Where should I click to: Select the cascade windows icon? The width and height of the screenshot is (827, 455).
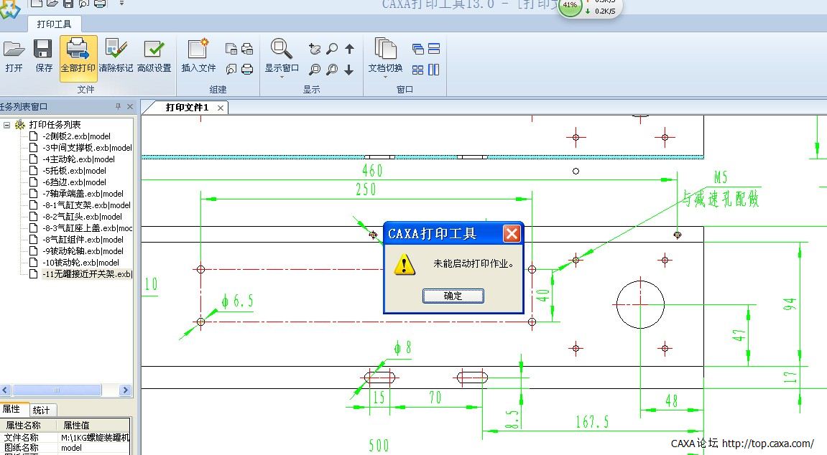coord(418,50)
